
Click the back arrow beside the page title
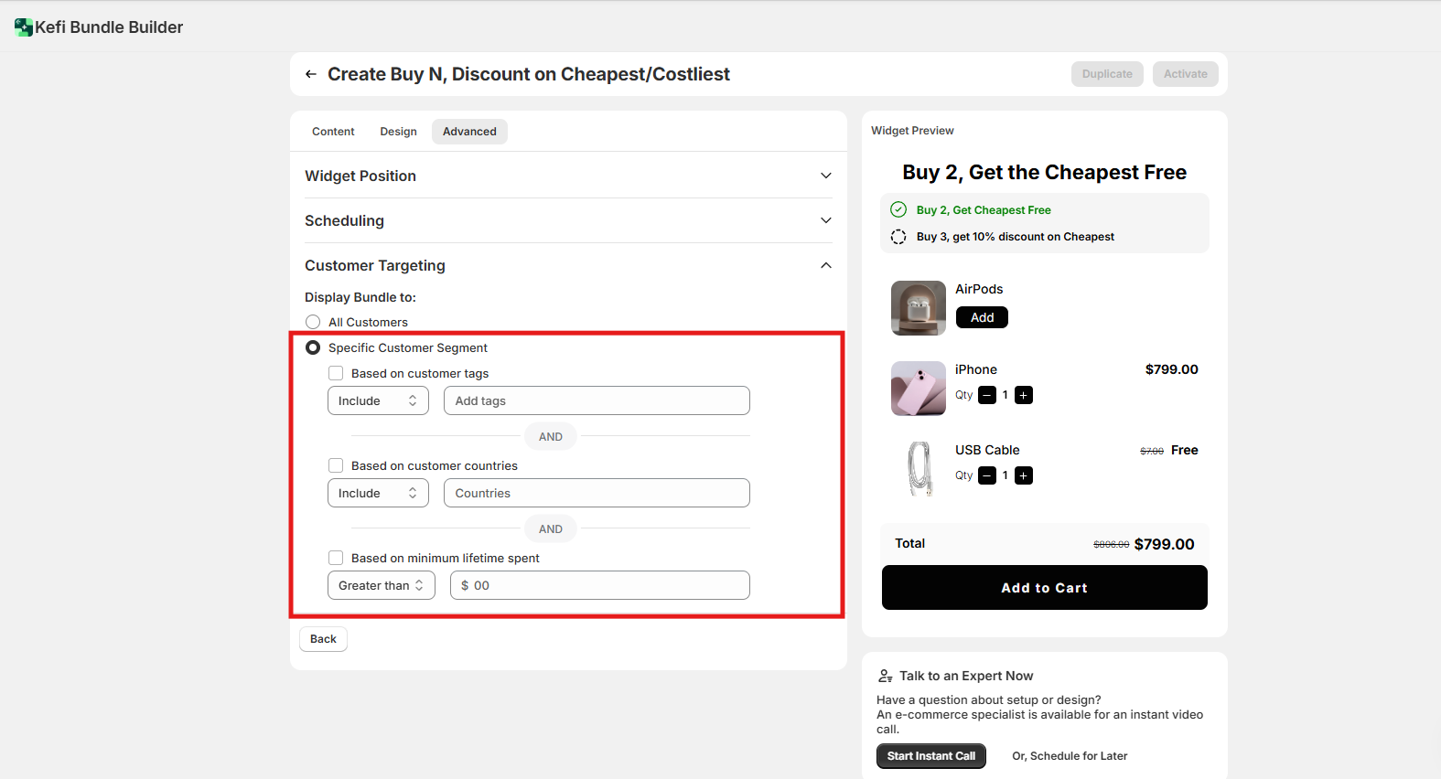311,74
